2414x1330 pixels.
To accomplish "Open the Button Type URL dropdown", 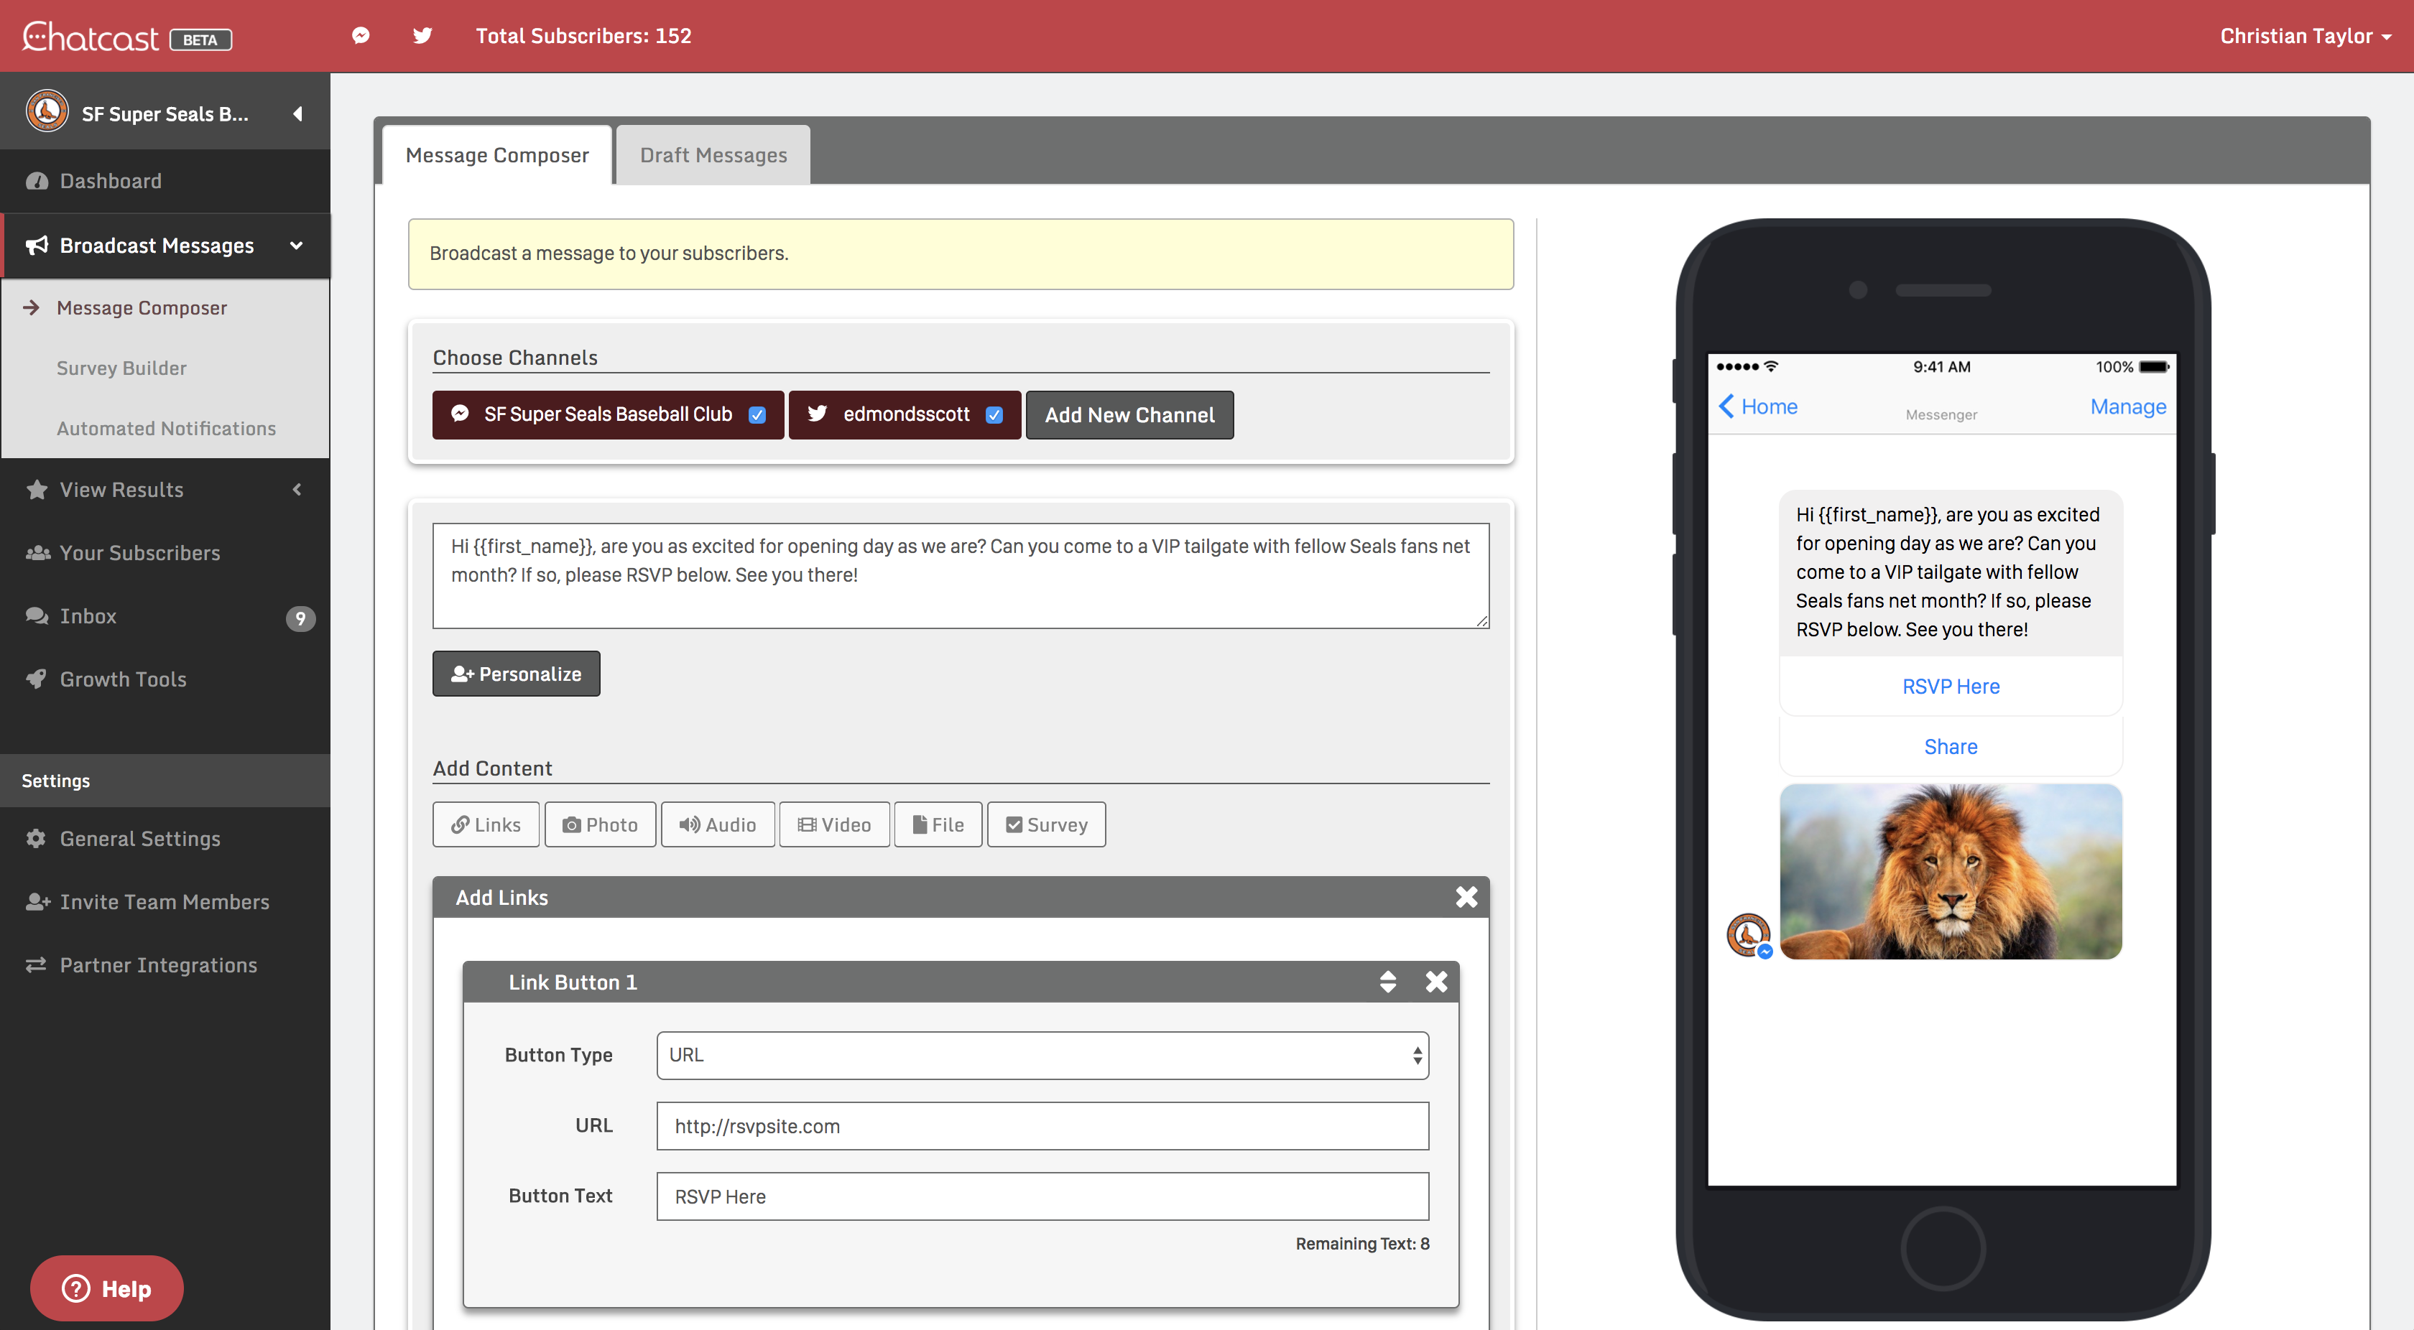I will click(x=1042, y=1056).
